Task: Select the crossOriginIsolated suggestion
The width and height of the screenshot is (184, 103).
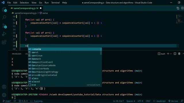Action: click(x=65, y=75)
